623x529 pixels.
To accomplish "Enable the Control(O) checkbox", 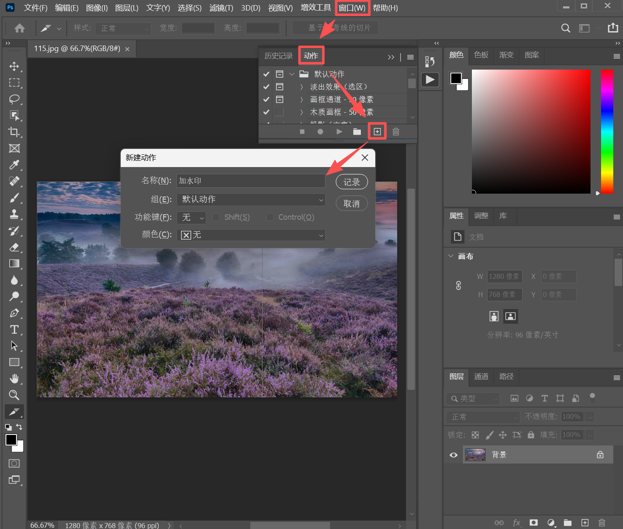I will (270, 217).
